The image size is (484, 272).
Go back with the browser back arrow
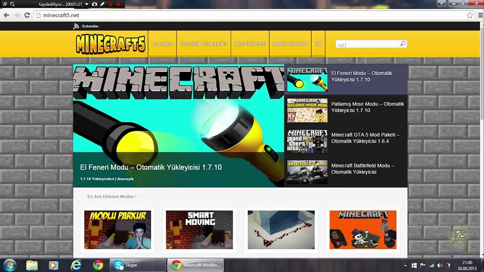[x=7, y=15]
